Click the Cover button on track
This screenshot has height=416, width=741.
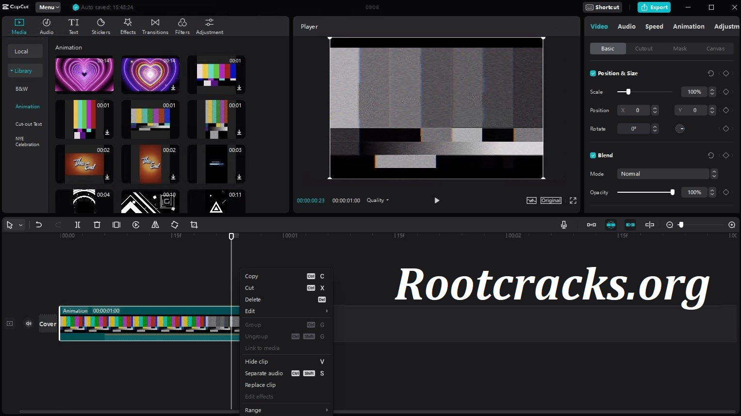[x=48, y=324]
